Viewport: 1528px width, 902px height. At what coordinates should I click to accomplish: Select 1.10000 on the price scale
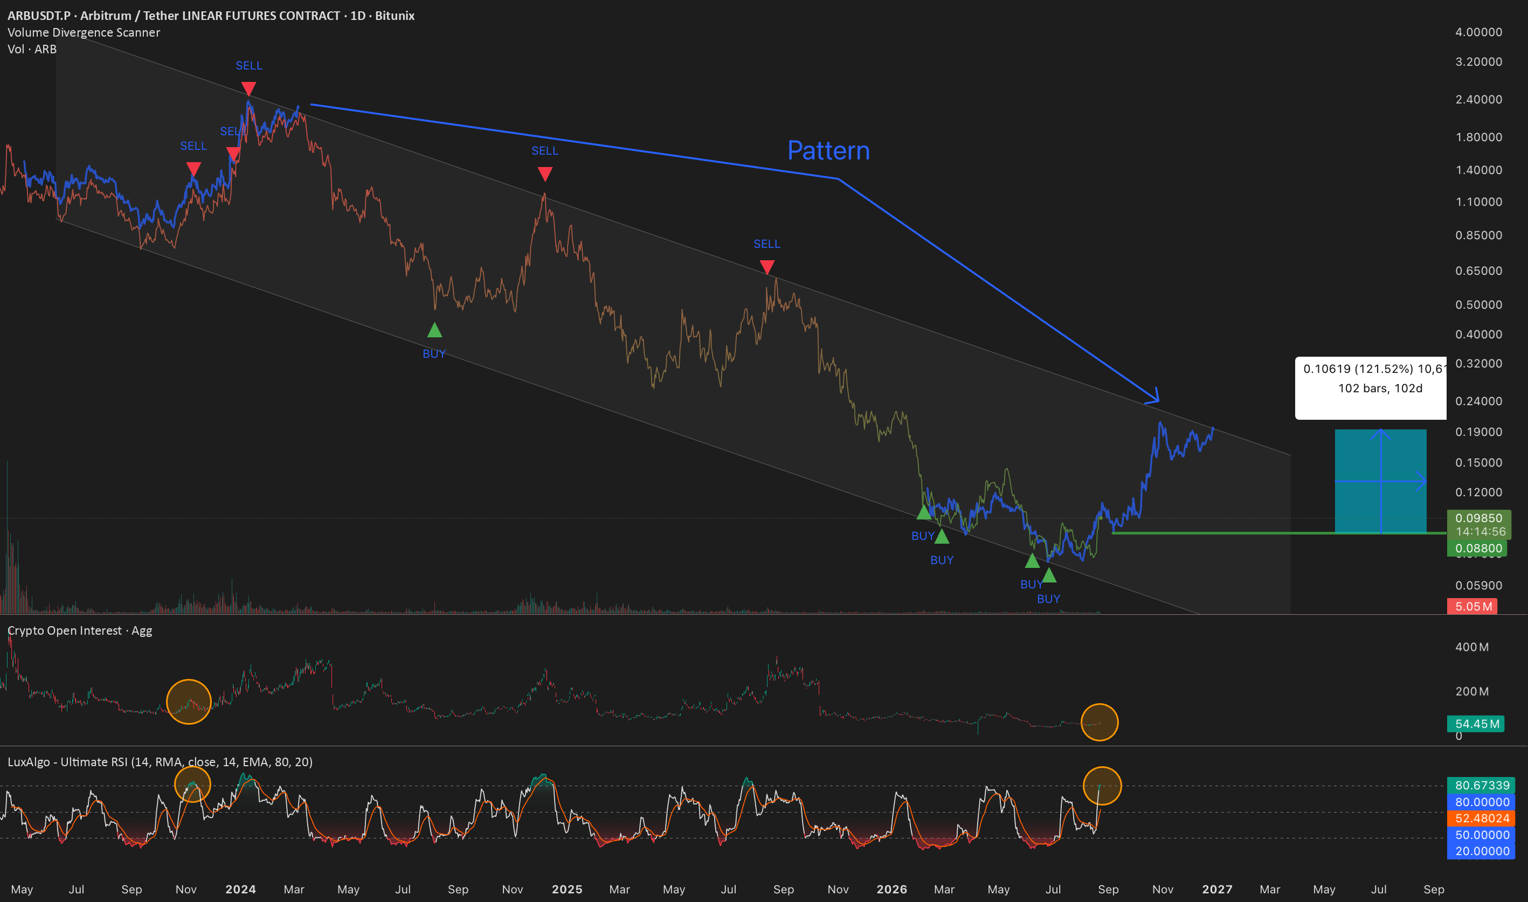(1478, 202)
